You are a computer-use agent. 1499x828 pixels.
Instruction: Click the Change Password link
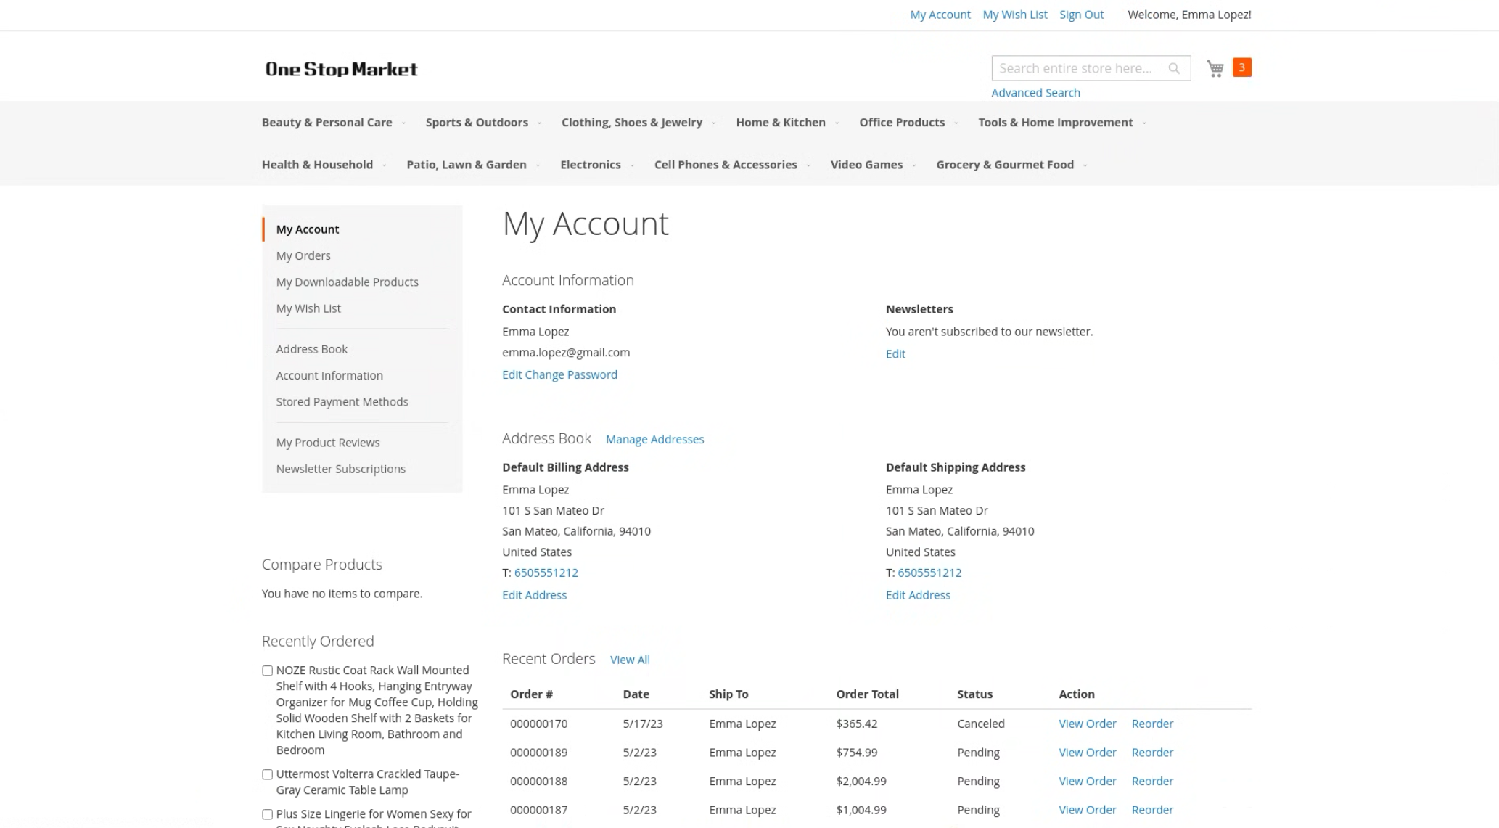(x=571, y=374)
